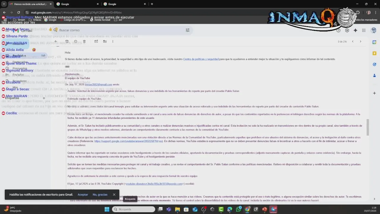
Task: Open the Gemini sparkle assistant
Action: click(x=355, y=30)
